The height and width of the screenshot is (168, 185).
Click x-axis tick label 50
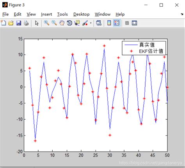point(167,155)
